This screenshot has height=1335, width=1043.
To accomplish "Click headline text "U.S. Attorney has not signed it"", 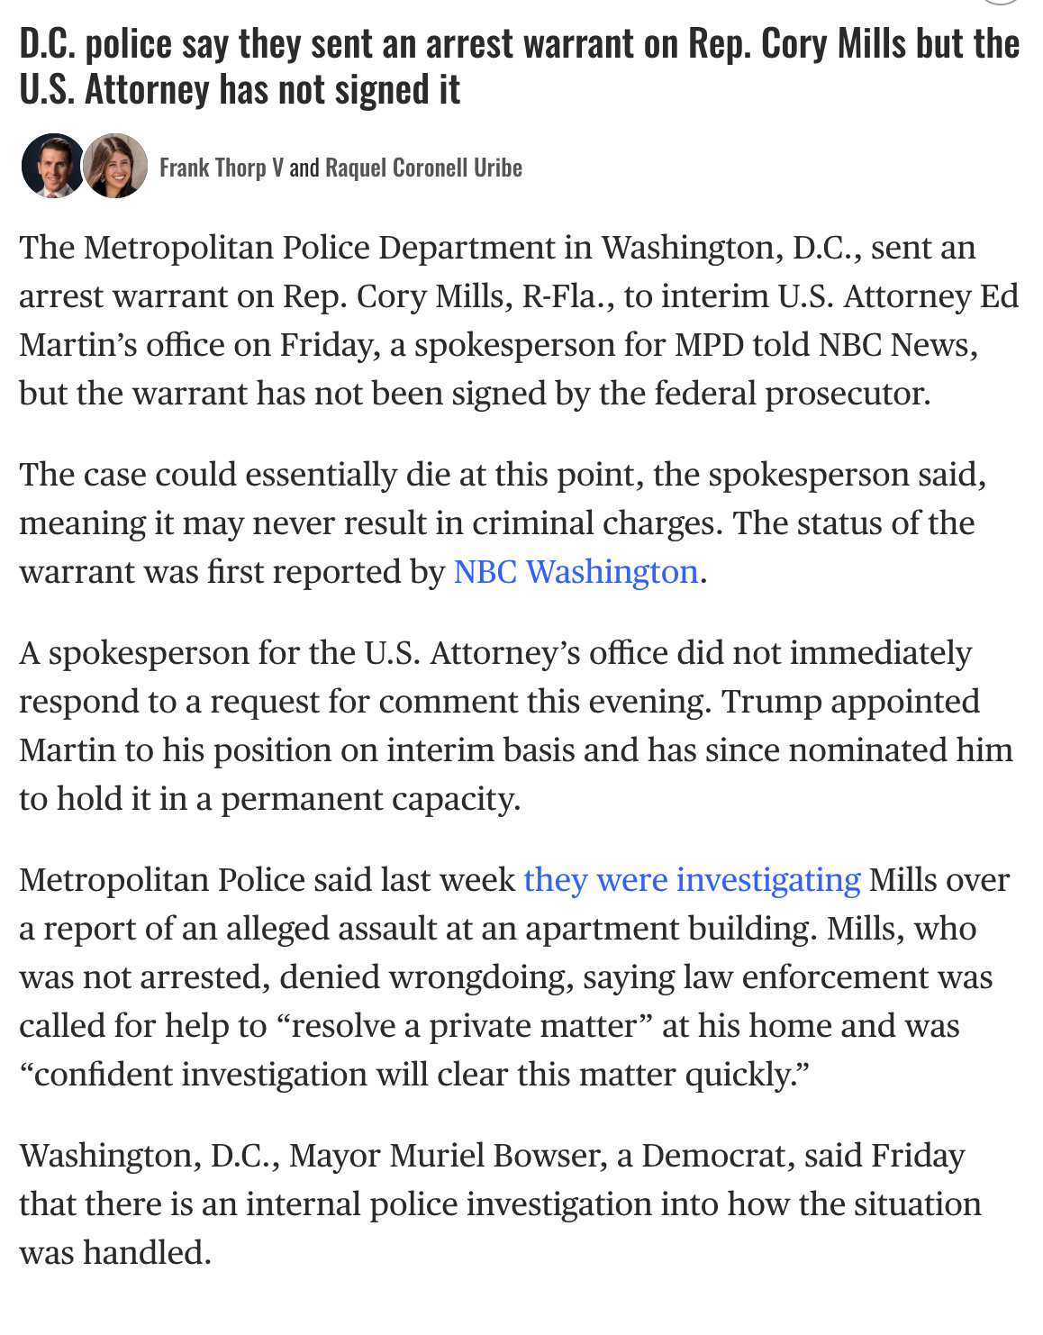I will [240, 89].
